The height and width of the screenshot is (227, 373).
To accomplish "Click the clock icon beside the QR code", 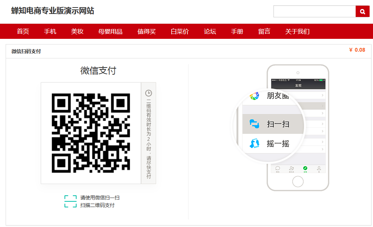I will pyautogui.click(x=149, y=93).
